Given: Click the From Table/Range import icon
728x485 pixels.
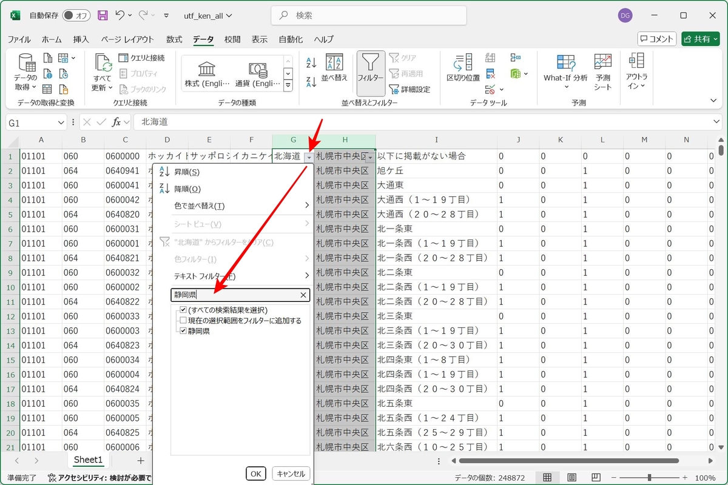Looking at the screenshot, I should point(48,89).
